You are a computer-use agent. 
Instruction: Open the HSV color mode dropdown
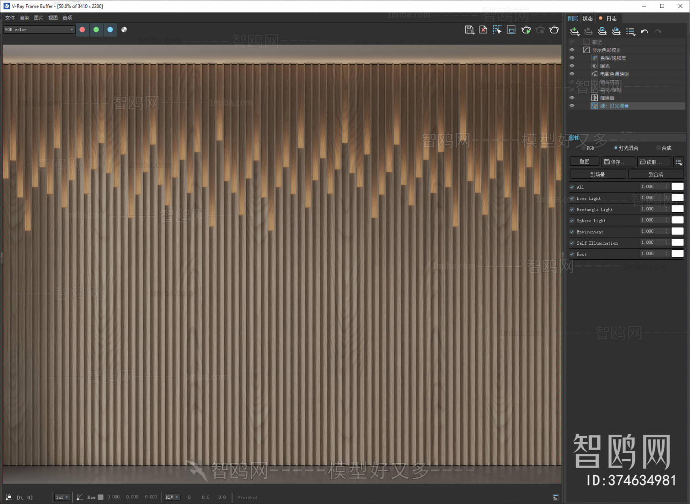(x=172, y=497)
